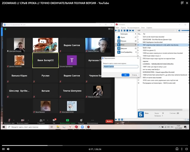
Task: Click the headphones preview icon in Soundpad
Action: click(119, 30)
